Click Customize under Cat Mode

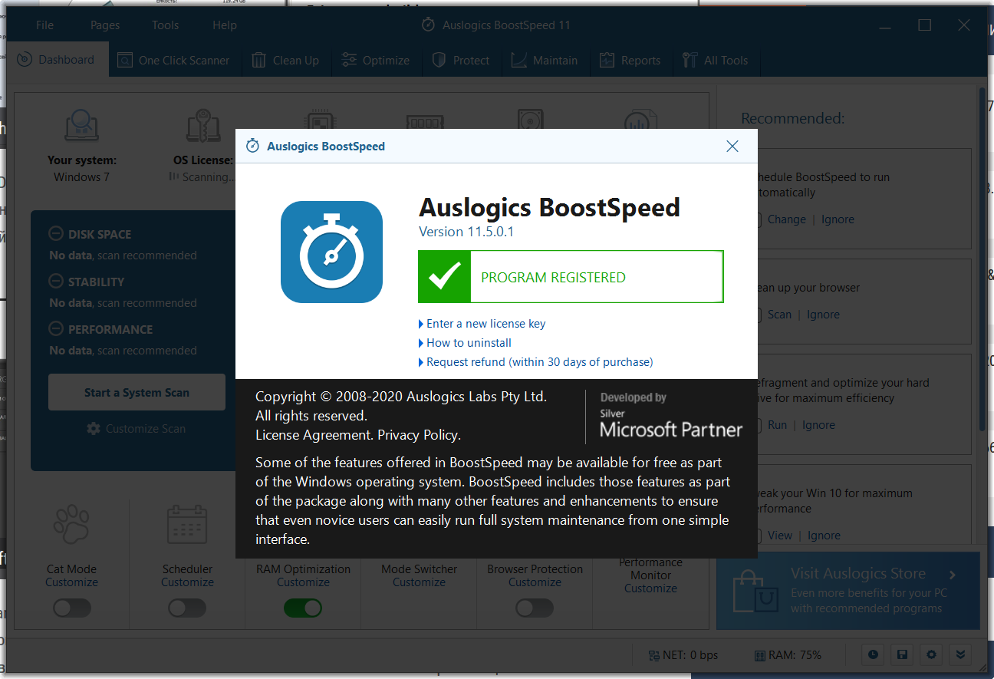click(x=71, y=582)
